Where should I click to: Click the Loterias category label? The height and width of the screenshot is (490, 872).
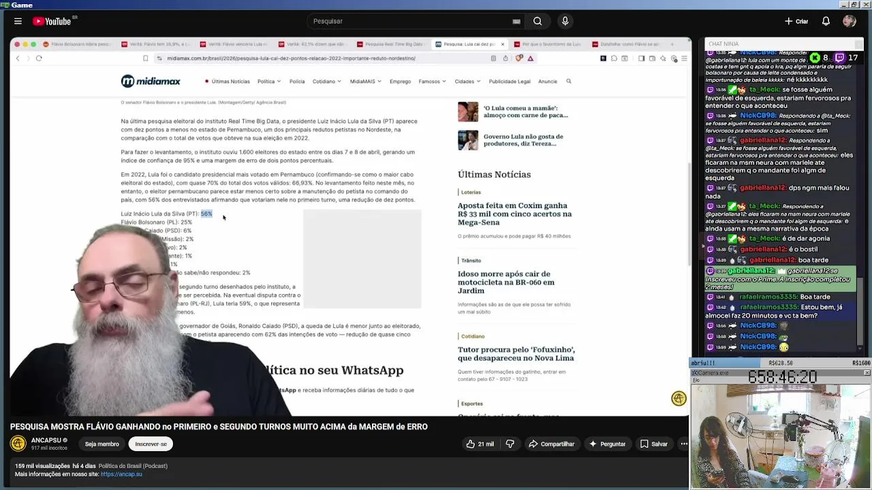[x=471, y=192]
